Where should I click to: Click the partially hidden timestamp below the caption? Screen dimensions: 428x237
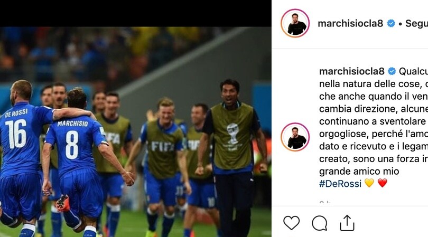[325, 202]
